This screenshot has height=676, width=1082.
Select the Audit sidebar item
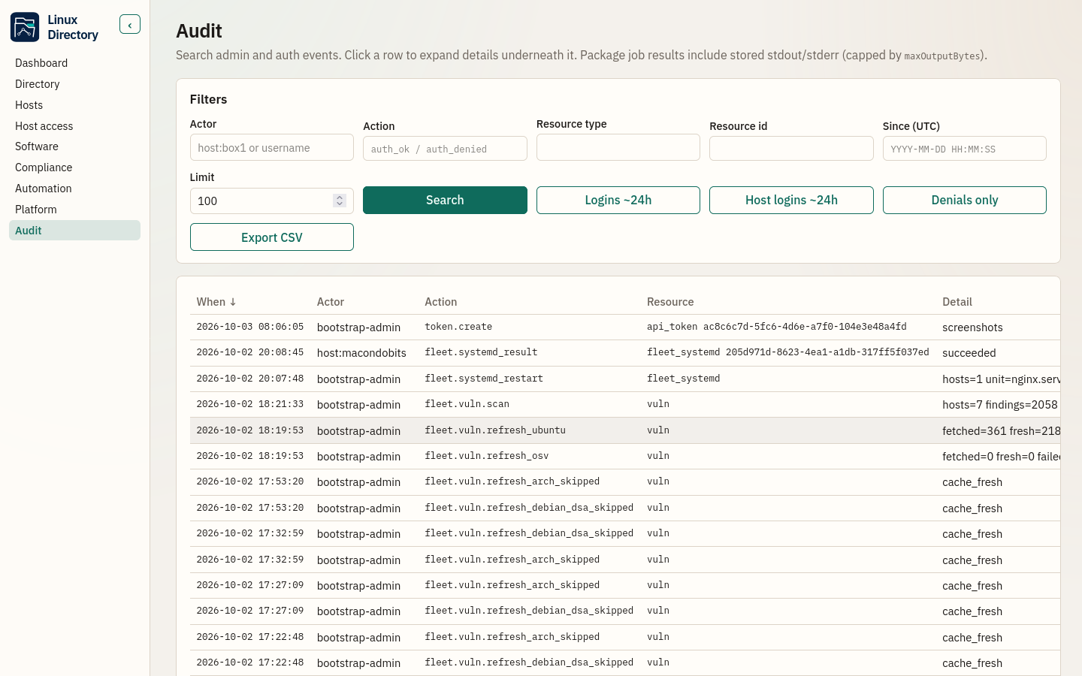click(x=74, y=231)
